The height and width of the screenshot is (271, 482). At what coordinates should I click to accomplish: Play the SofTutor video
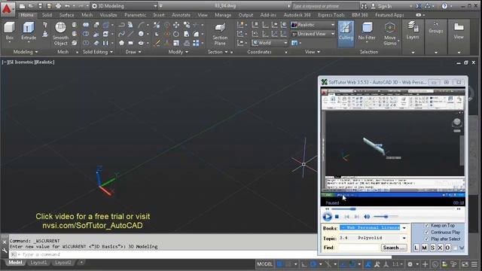327,217
